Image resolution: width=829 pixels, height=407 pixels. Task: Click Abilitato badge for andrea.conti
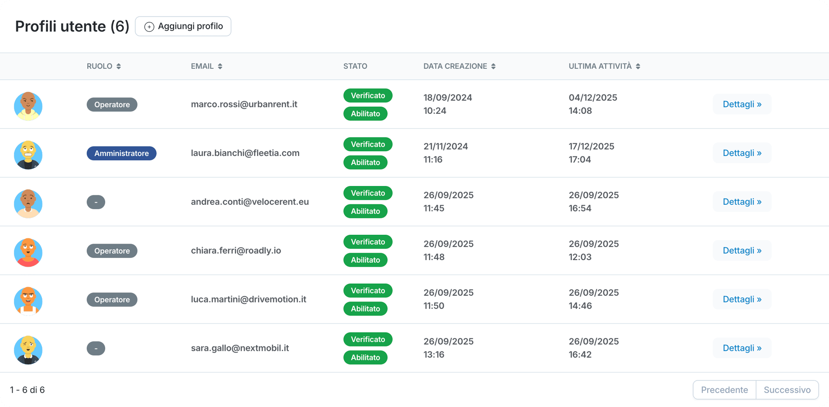coord(365,211)
